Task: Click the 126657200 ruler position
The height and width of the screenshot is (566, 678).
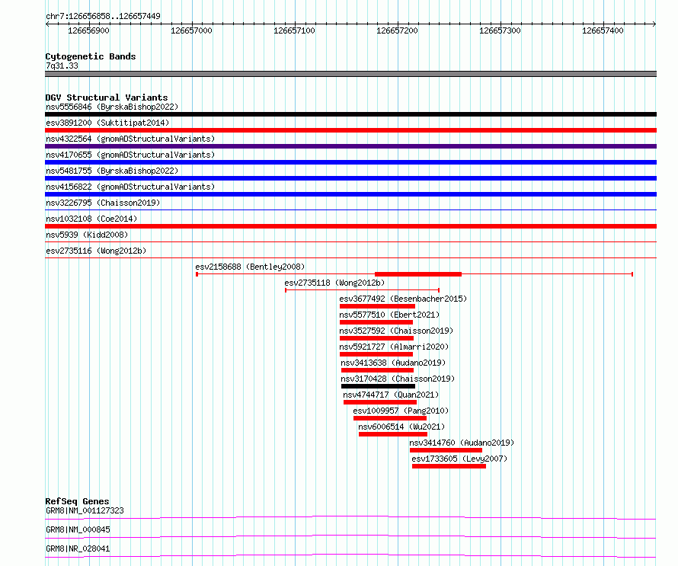Action: tap(398, 30)
